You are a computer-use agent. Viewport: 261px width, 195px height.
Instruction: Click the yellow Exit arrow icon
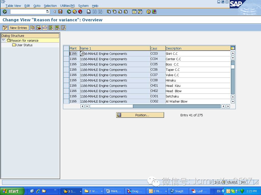[75, 12]
